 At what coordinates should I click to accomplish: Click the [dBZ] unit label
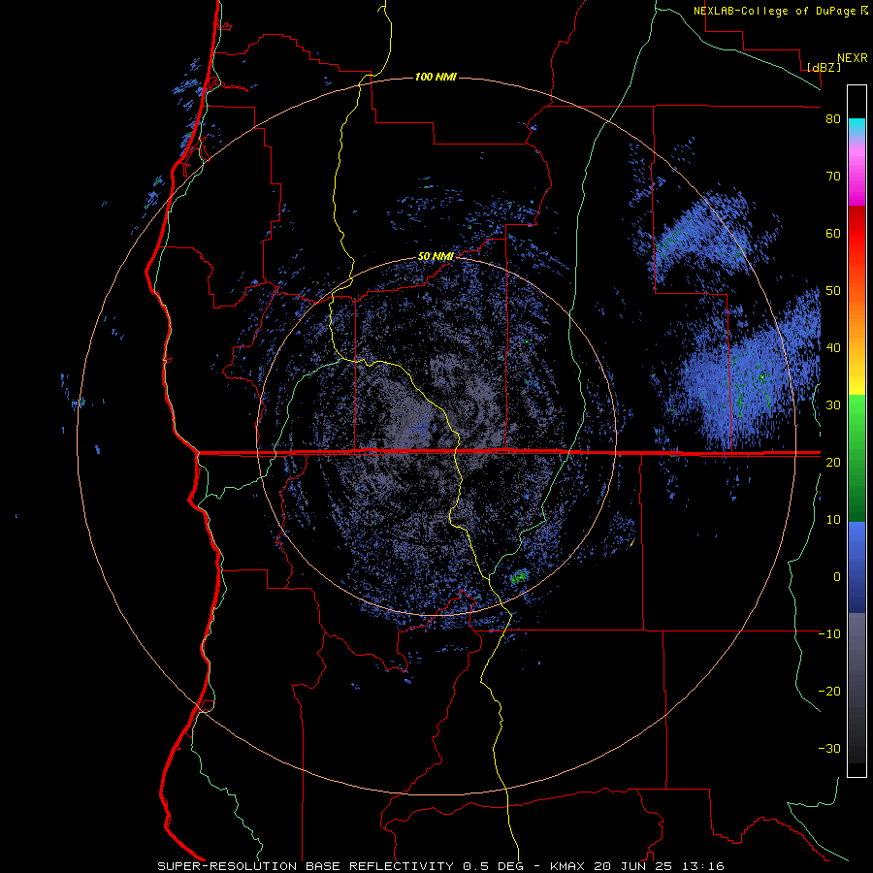pyautogui.click(x=824, y=67)
